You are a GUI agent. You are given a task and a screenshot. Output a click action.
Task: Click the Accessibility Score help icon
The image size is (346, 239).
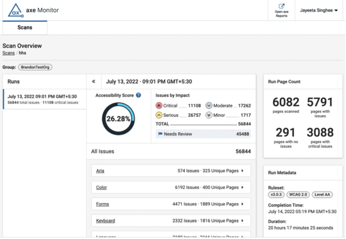(x=138, y=95)
